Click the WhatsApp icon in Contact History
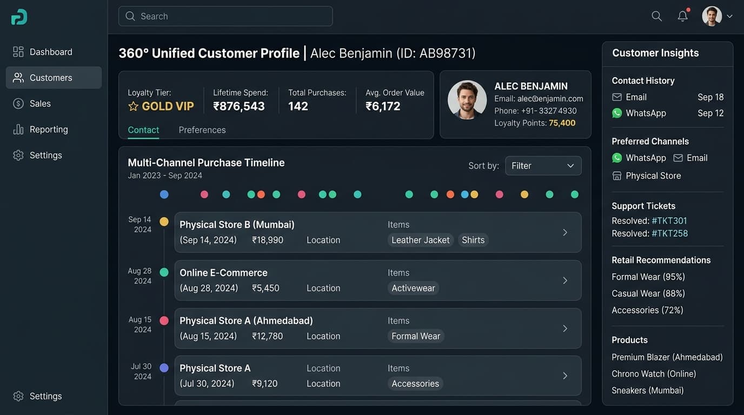The height and width of the screenshot is (415, 744). (x=617, y=113)
